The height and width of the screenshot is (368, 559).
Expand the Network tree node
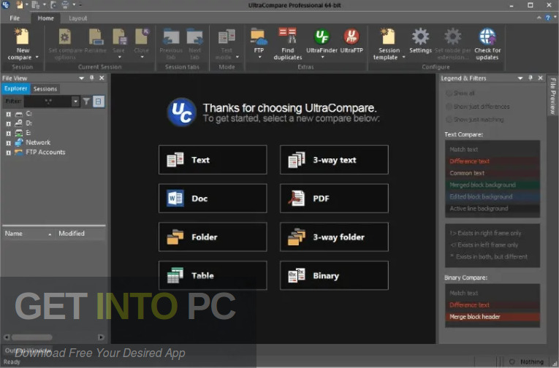pos(8,143)
